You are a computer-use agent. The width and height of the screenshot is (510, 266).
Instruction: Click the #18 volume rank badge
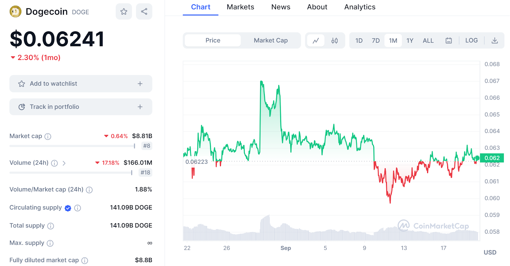coord(145,173)
